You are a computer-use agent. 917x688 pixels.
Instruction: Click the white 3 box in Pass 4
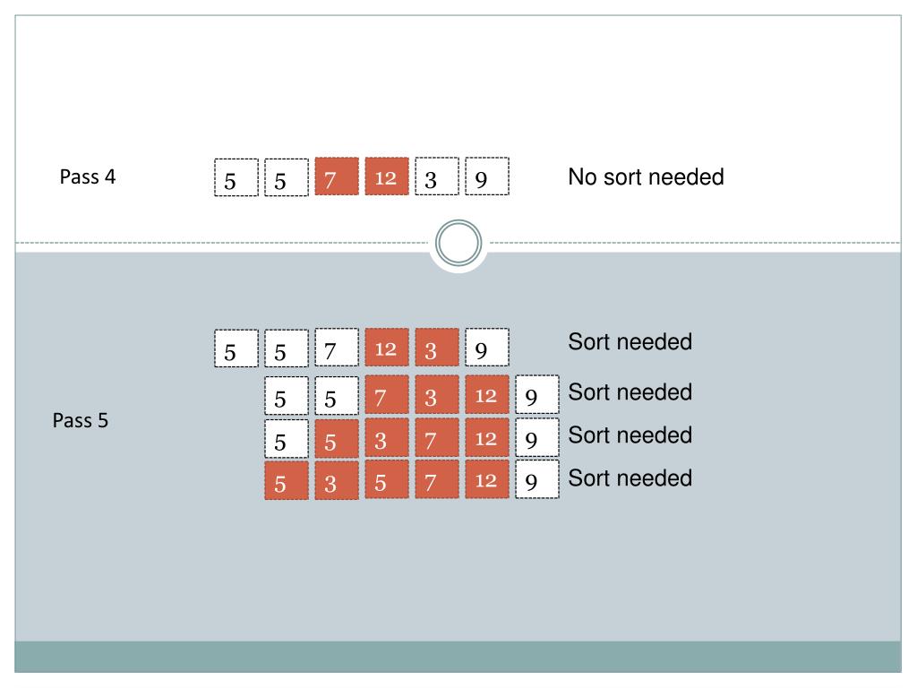437,176
